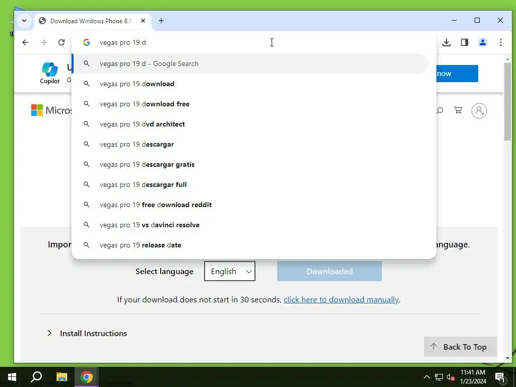516x387 pixels.
Task: Open the Windows Start menu
Action: click(12, 377)
